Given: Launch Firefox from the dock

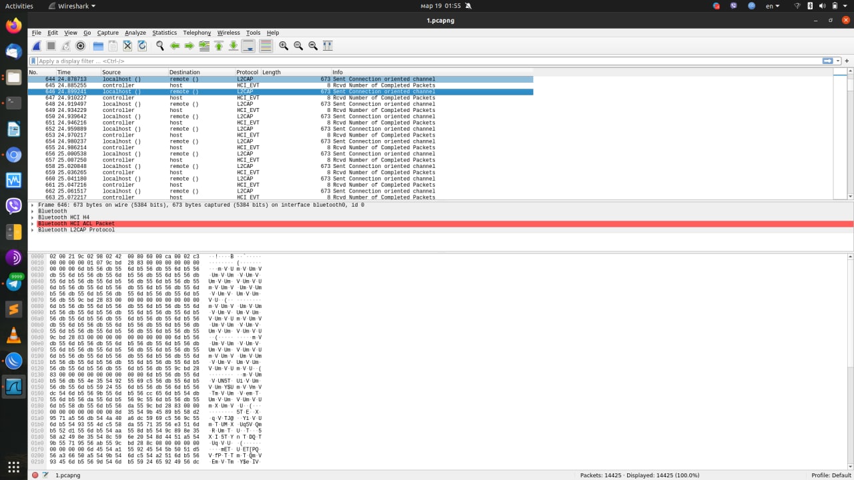Looking at the screenshot, I should click(x=13, y=26).
